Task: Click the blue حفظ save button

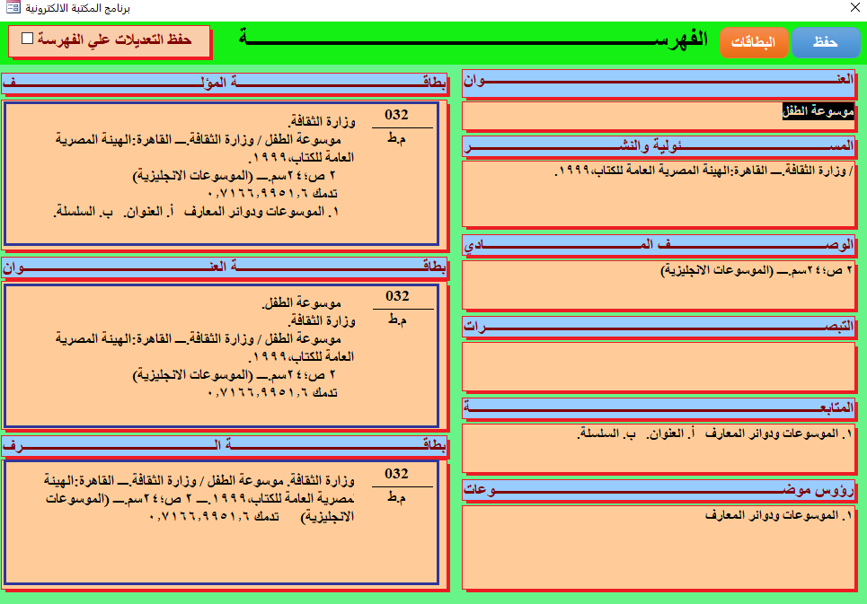Action: [826, 42]
